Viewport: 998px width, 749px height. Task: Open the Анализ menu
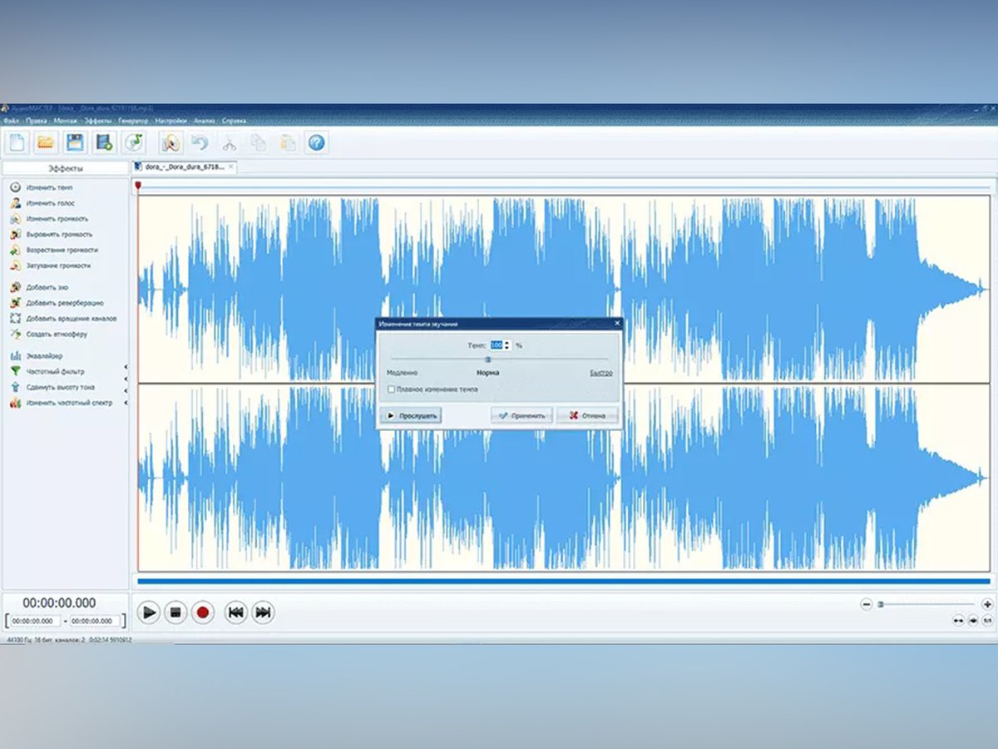point(205,122)
